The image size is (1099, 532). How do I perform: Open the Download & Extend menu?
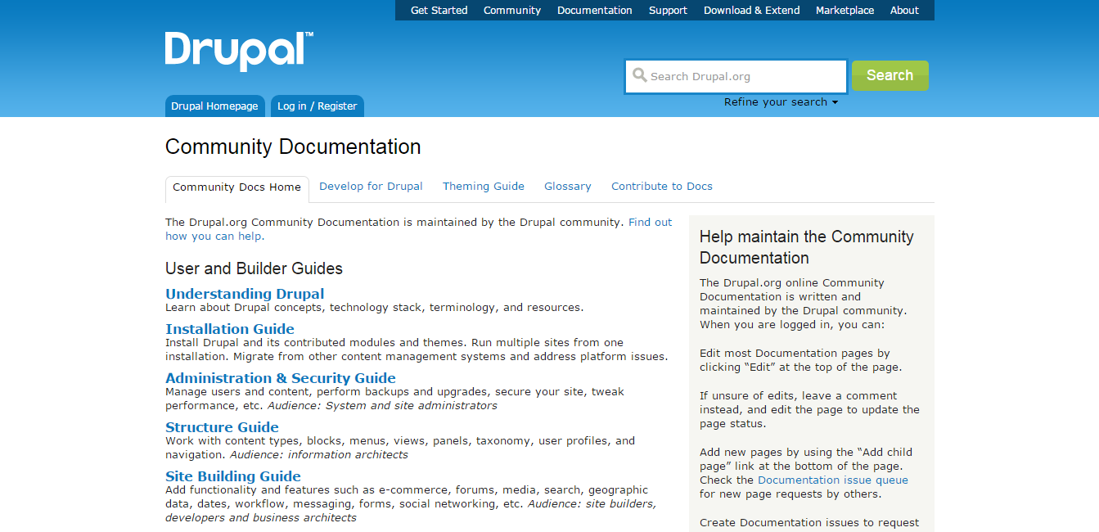click(752, 11)
